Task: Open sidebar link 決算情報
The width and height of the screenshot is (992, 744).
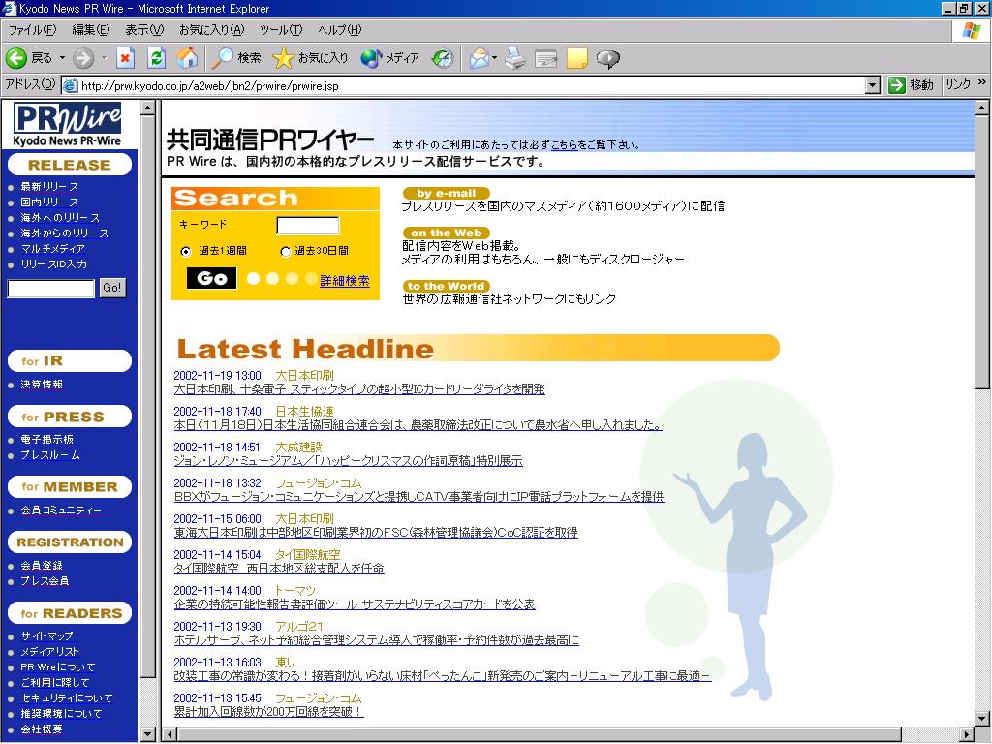Action: click(x=42, y=385)
